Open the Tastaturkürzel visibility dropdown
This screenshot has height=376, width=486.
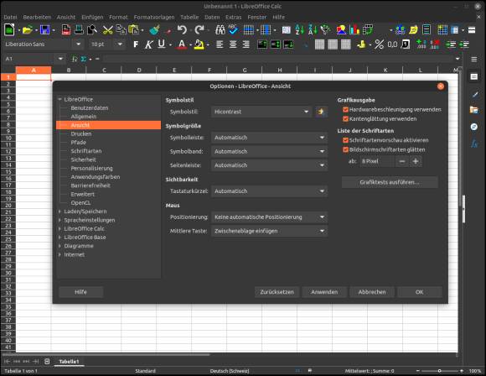pos(269,191)
